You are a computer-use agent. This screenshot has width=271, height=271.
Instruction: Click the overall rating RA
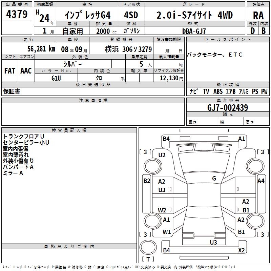[x=258, y=16]
